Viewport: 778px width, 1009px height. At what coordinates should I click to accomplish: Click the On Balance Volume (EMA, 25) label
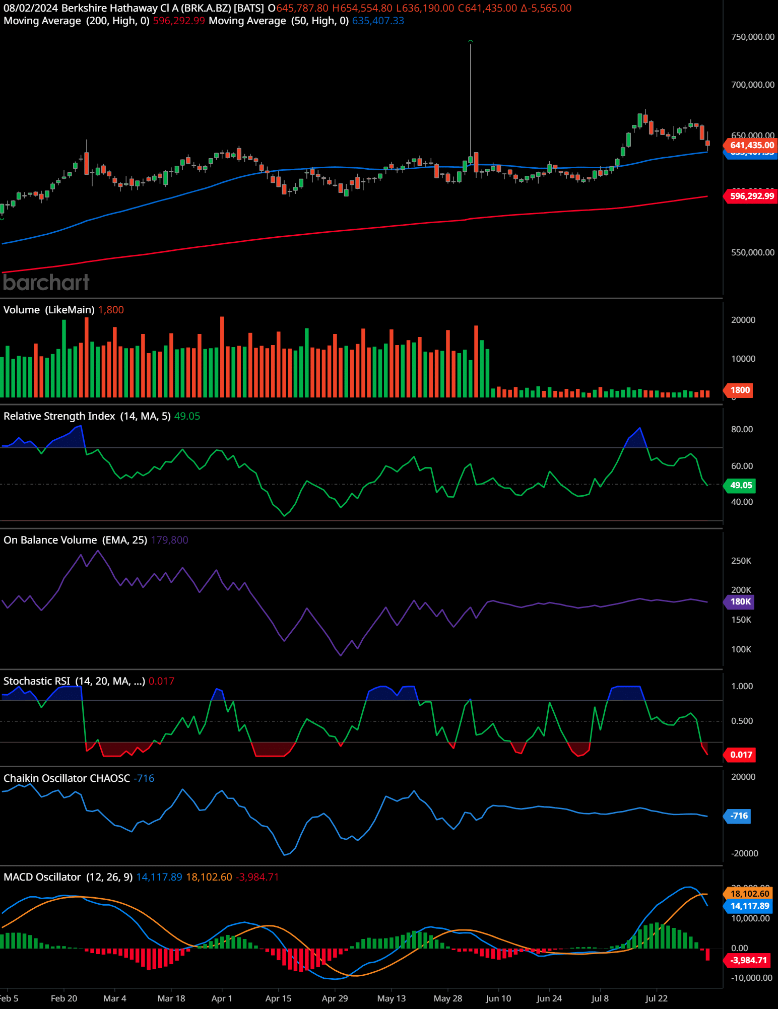pyautogui.click(x=76, y=540)
